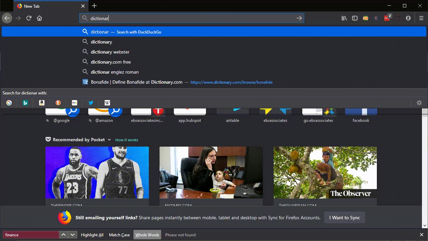
Task: Open the red extension with badge 2
Action: pyautogui.click(x=387, y=18)
